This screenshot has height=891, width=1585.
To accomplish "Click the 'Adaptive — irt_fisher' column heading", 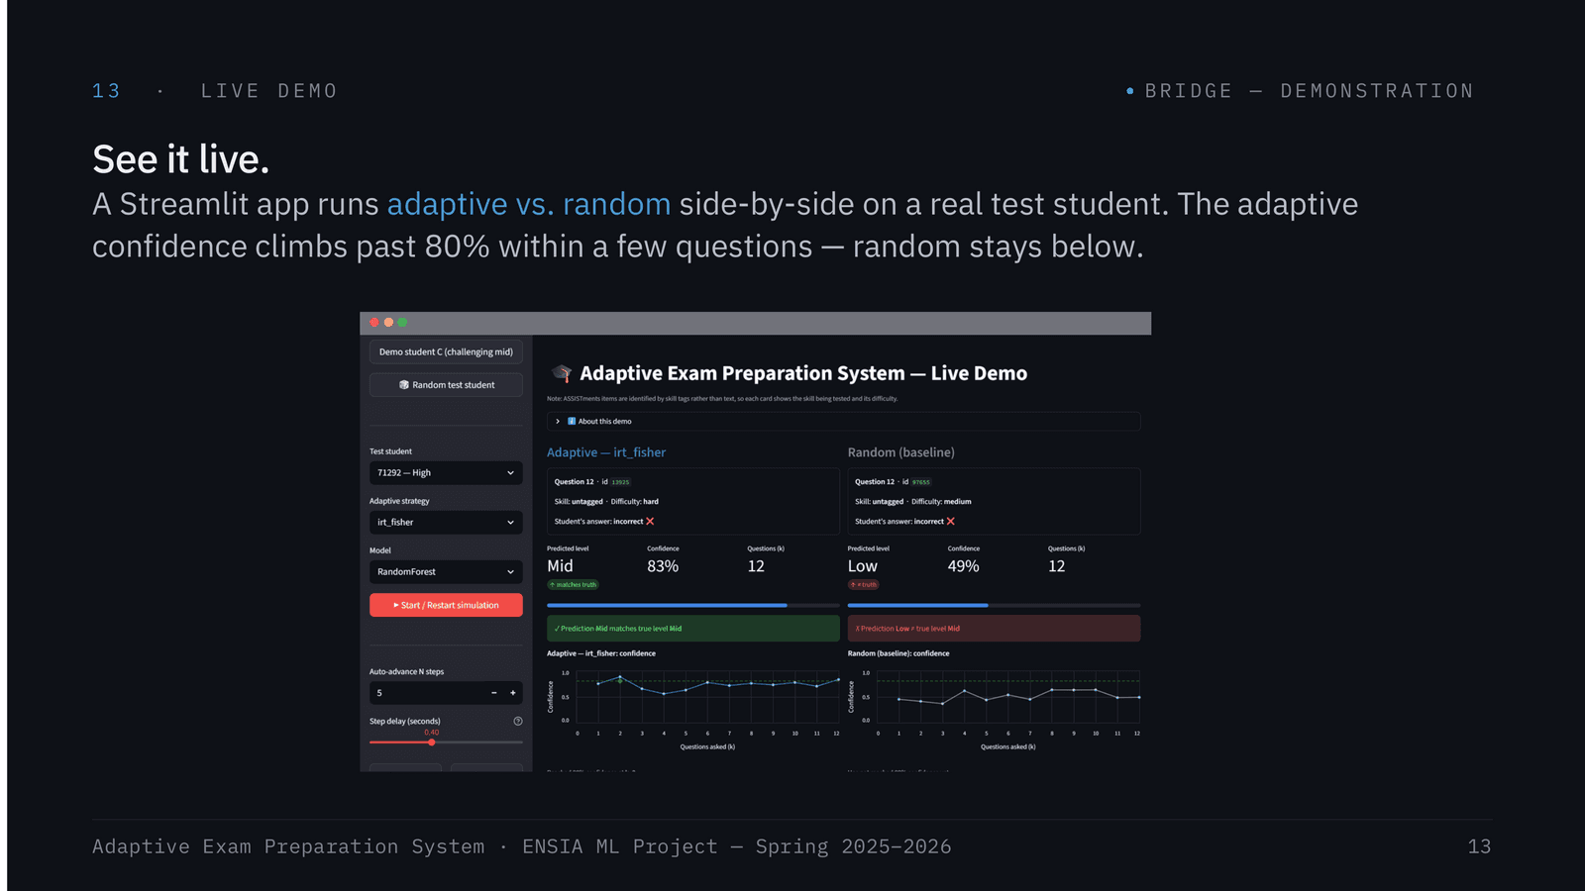I will coord(606,452).
